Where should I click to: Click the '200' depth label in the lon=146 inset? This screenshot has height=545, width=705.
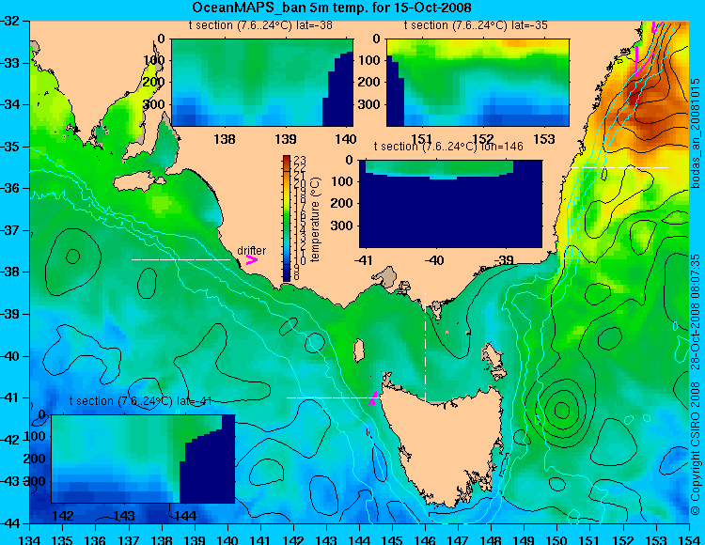pyautogui.click(x=343, y=203)
